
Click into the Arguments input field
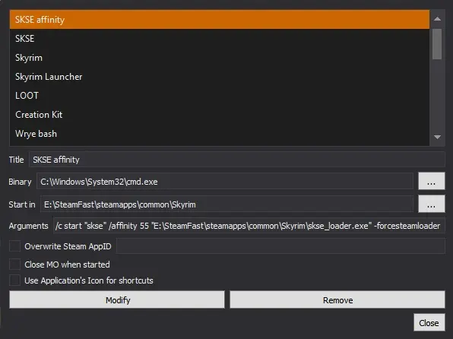[249, 226]
